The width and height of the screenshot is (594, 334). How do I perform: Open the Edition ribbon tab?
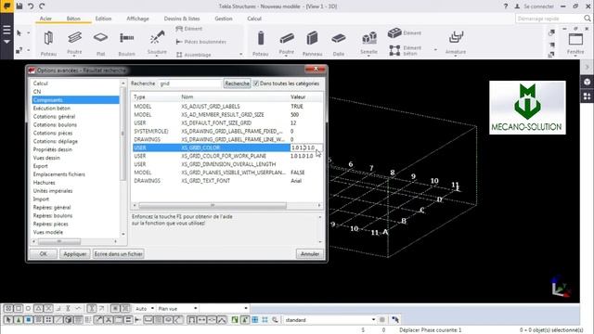(103, 19)
